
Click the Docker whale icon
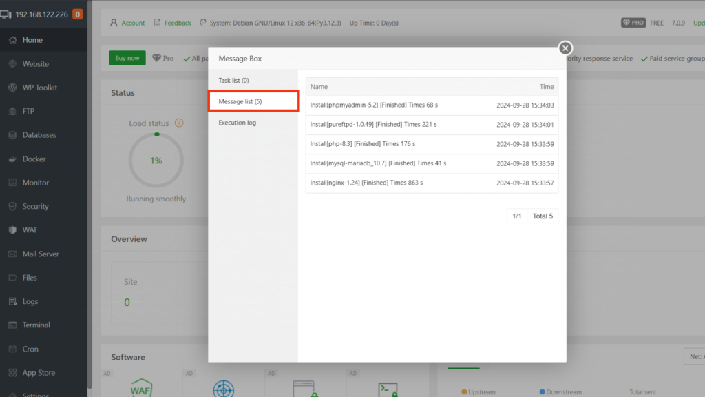point(12,159)
